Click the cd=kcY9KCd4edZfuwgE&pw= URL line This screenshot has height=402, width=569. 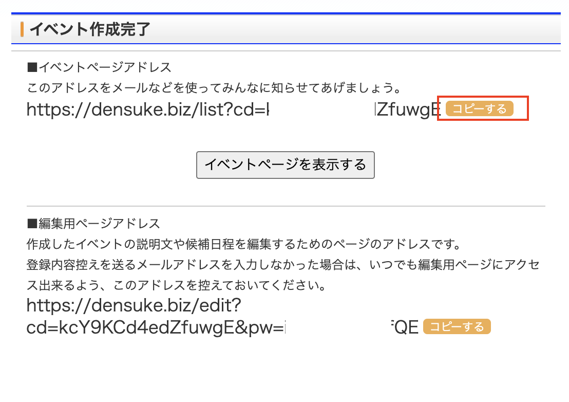tap(155, 327)
